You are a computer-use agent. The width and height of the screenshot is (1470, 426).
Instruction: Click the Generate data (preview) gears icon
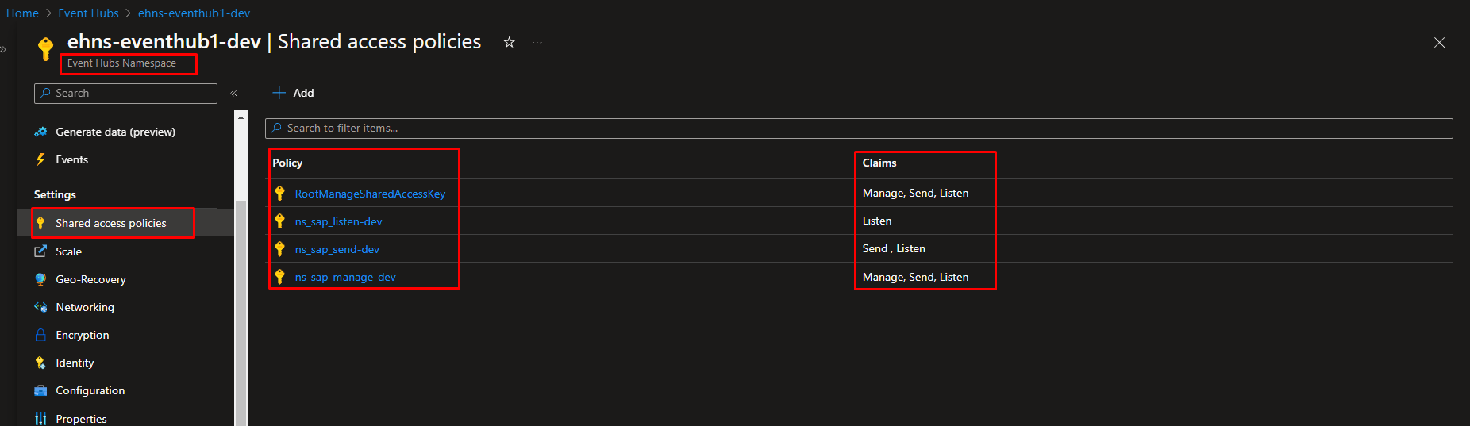point(40,132)
